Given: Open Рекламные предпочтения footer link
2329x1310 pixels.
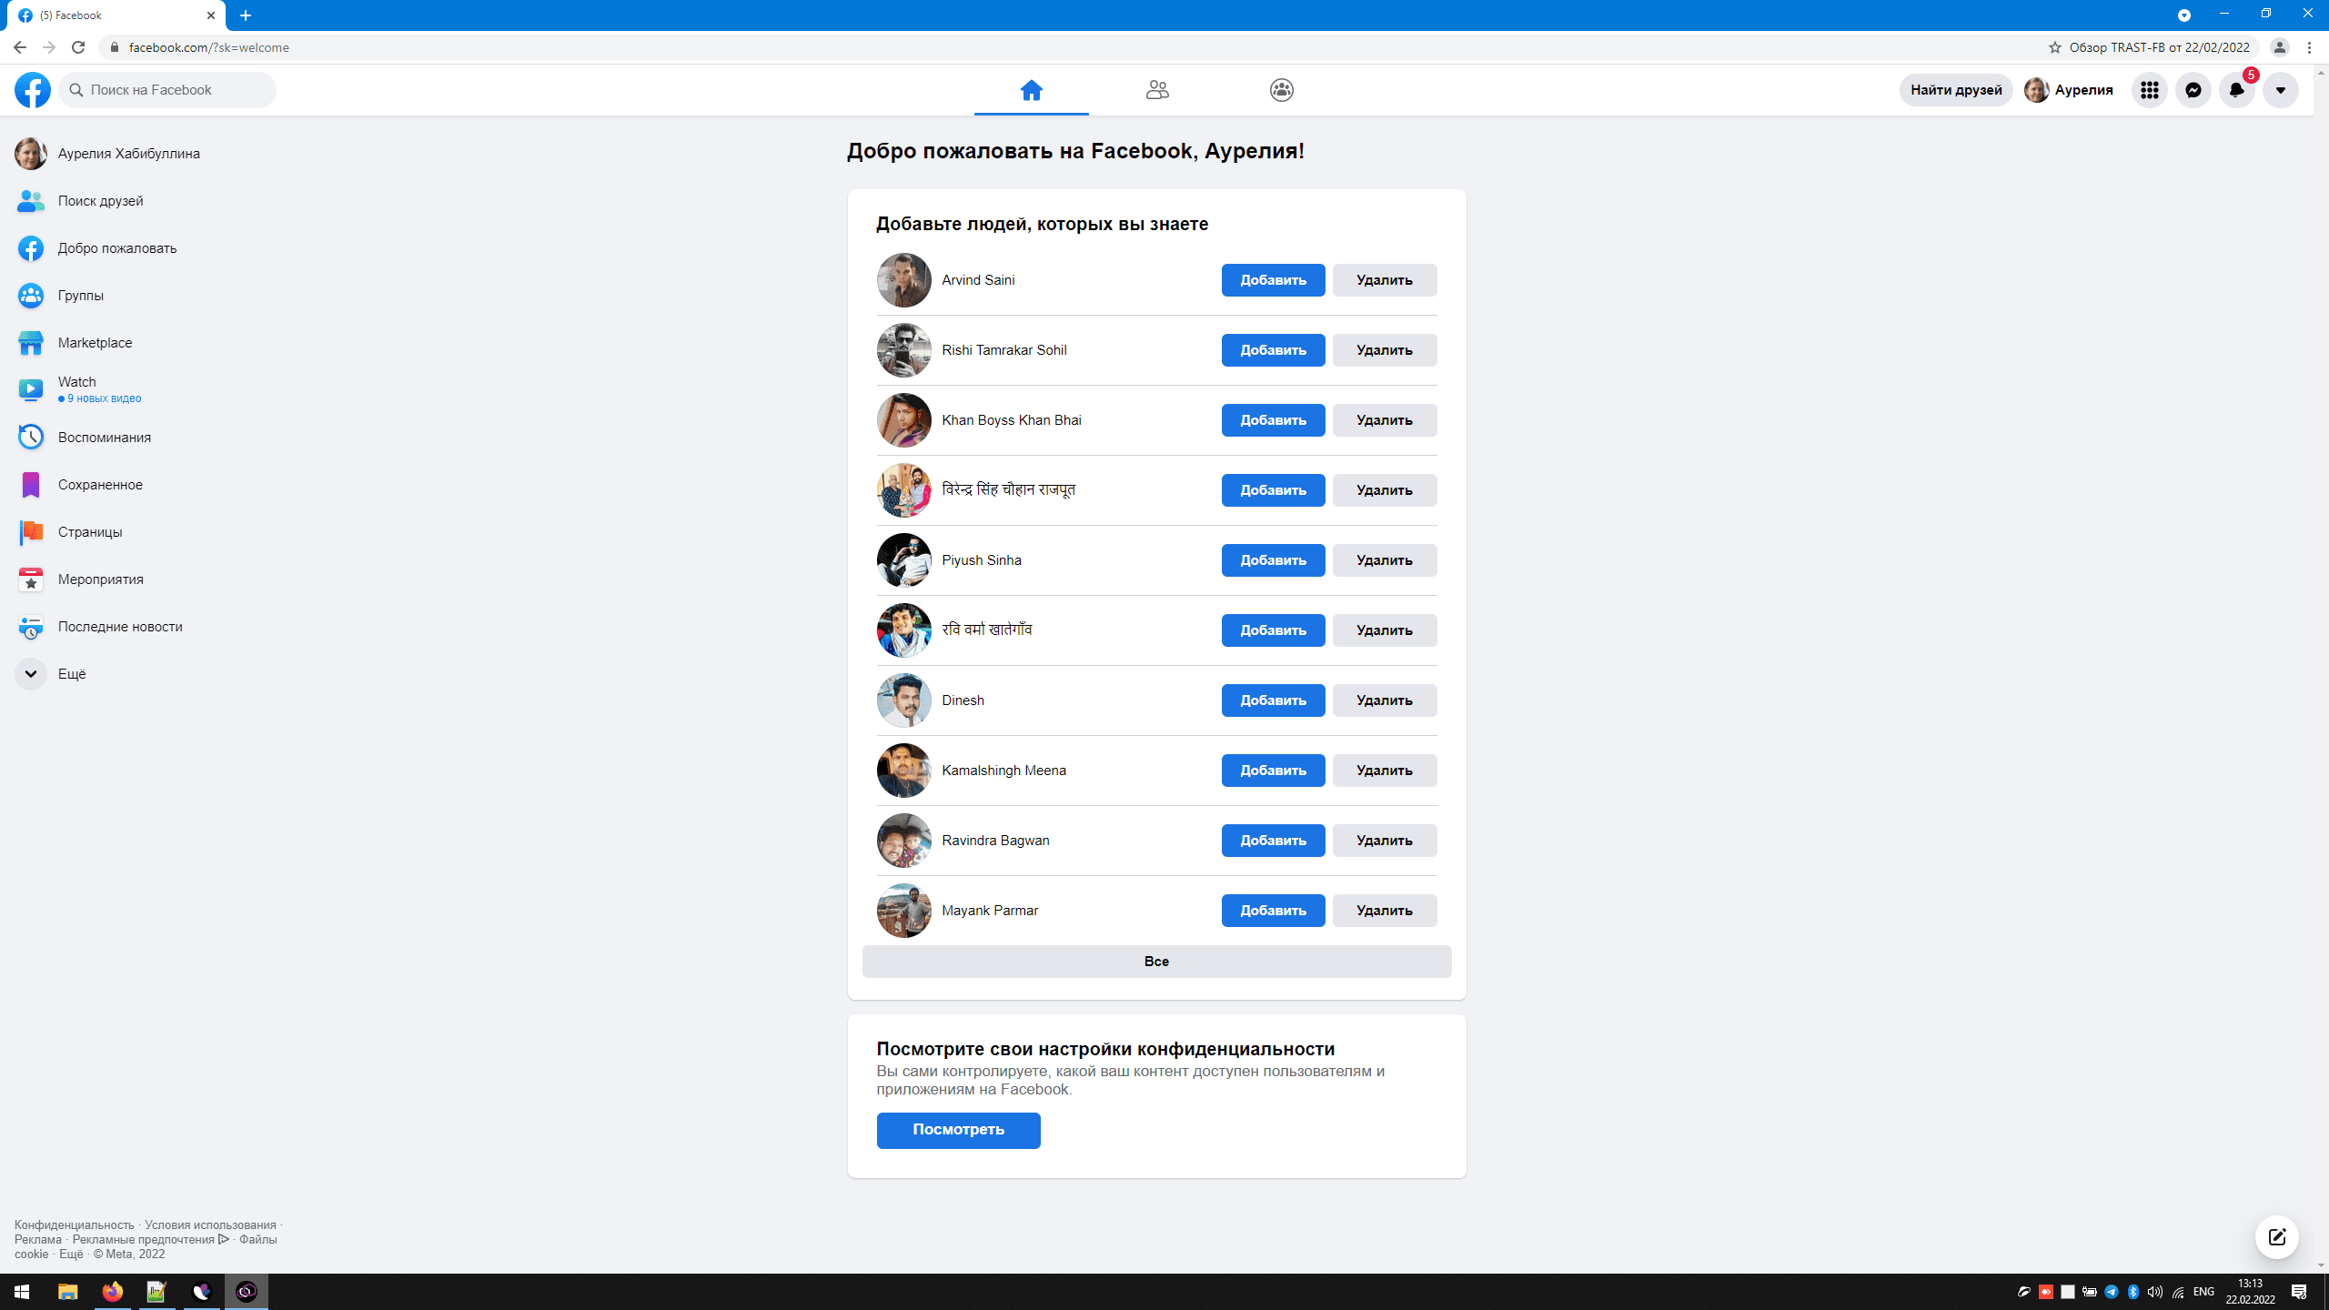Looking at the screenshot, I should click(x=150, y=1240).
